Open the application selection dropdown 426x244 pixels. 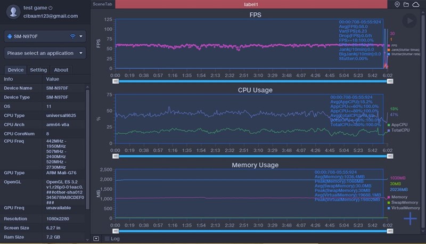tap(81, 53)
